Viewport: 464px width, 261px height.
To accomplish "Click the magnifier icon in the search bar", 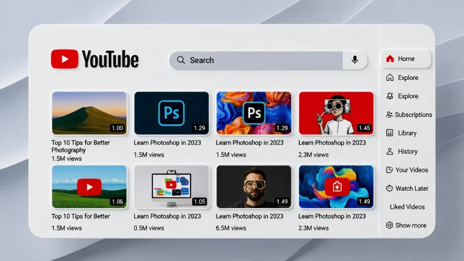I will click(x=181, y=60).
